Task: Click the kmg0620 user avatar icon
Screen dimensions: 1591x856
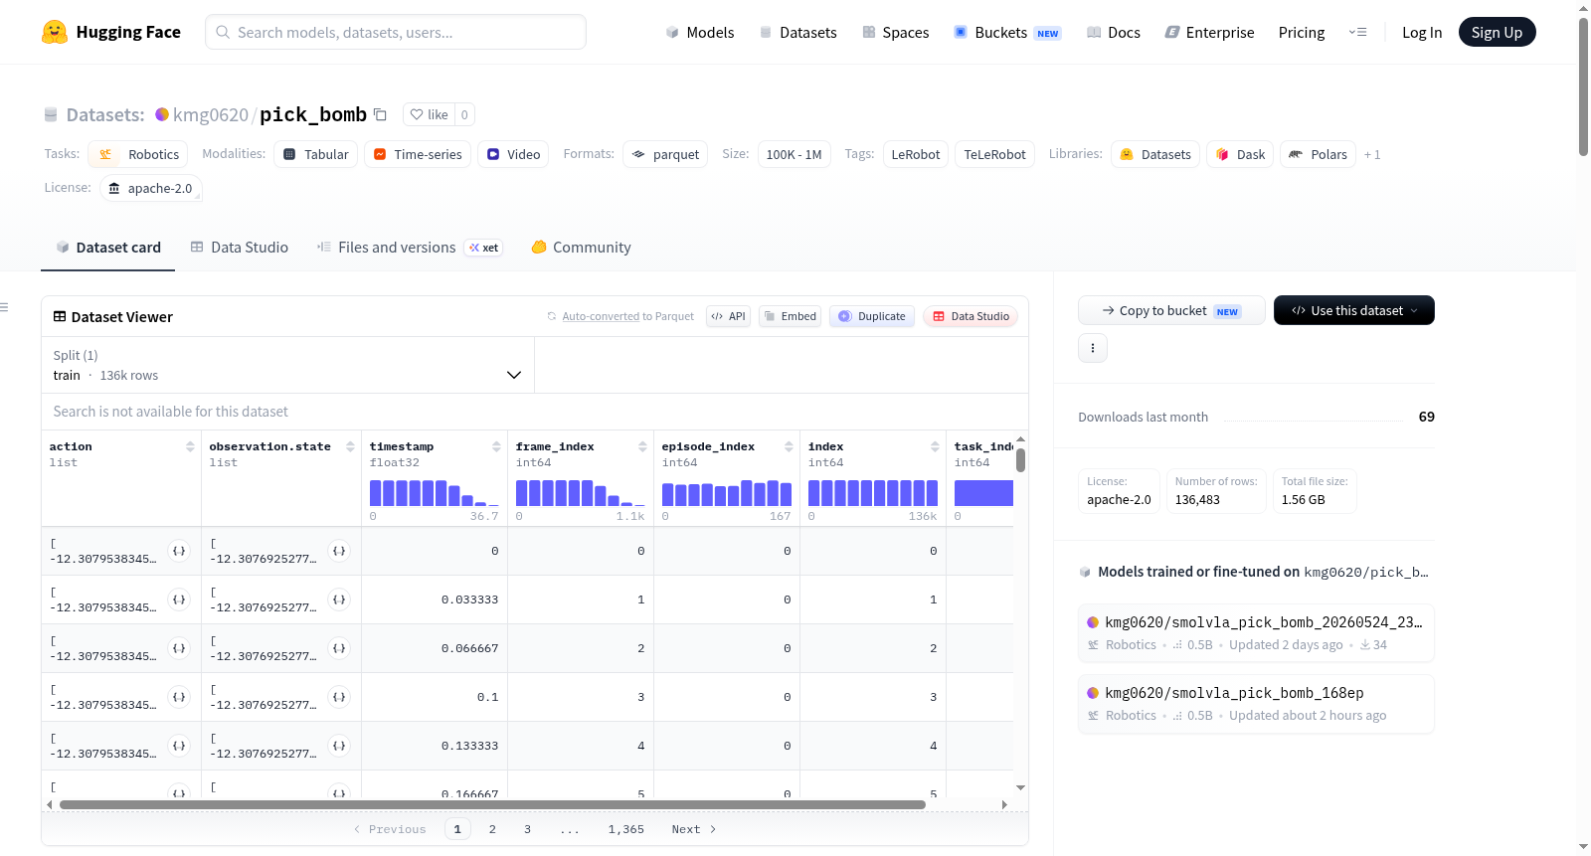Action: point(162,114)
